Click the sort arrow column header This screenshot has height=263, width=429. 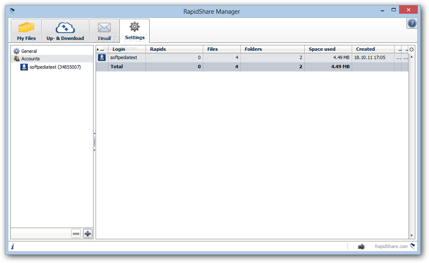click(102, 49)
